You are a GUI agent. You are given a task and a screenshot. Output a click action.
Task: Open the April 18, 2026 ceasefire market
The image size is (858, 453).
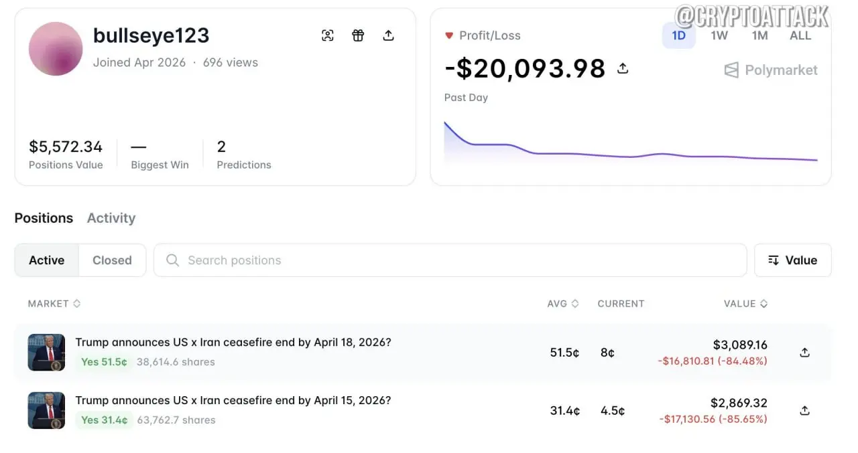click(x=233, y=343)
